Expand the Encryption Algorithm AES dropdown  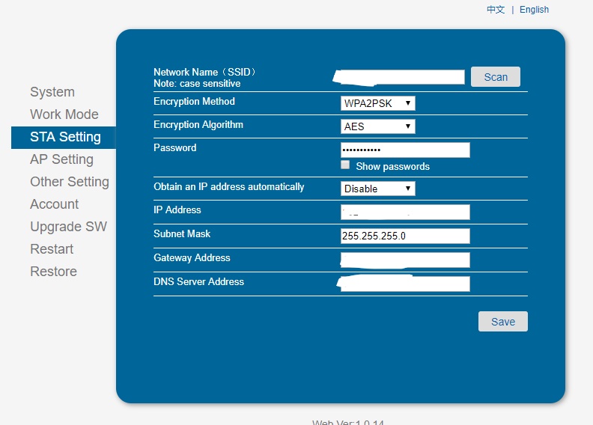377,126
